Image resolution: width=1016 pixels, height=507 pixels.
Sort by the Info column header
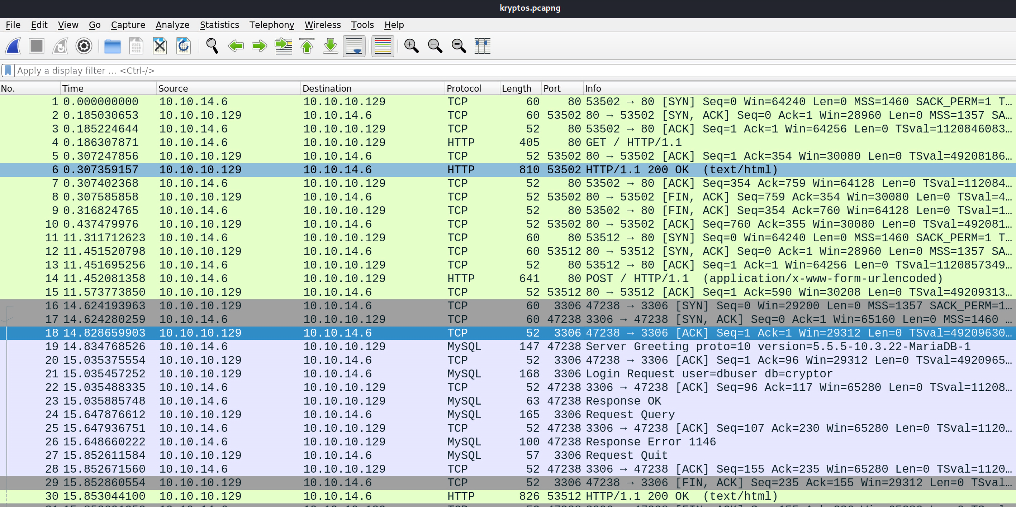(800, 88)
